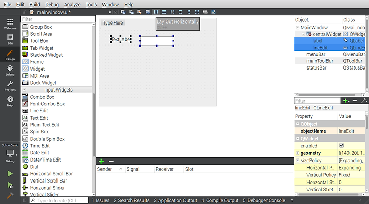The height and width of the screenshot is (204, 369).
Task: Collapse the Input Widgets category
Action: click(24, 90)
